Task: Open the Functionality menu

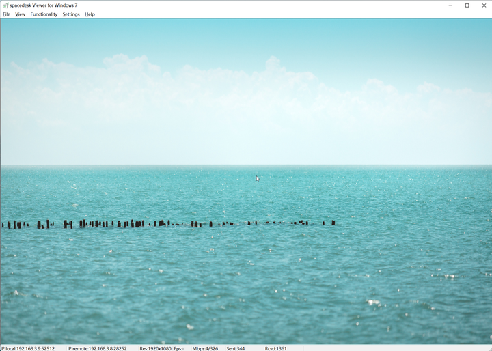Action: 44,14
